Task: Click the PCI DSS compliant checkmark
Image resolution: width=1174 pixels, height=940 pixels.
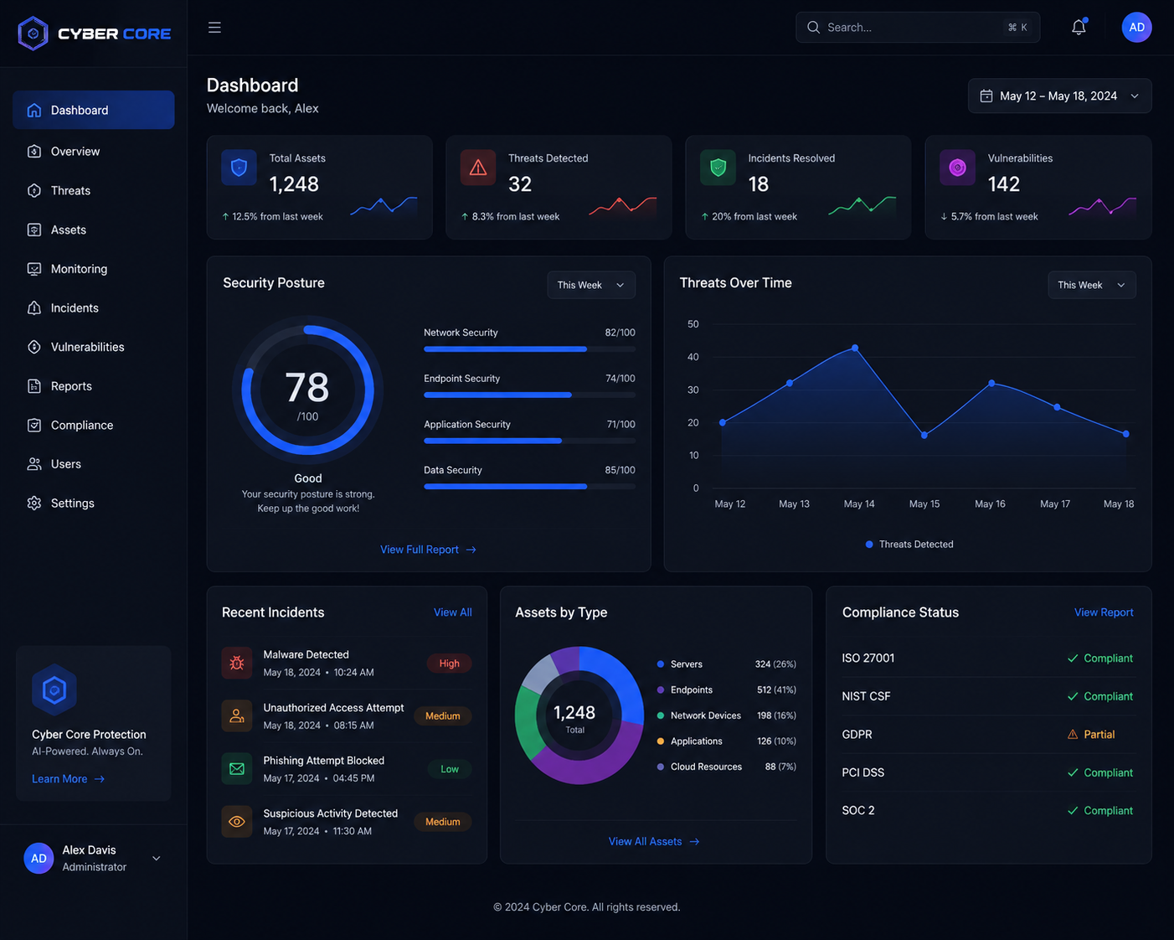Action: point(1073,772)
